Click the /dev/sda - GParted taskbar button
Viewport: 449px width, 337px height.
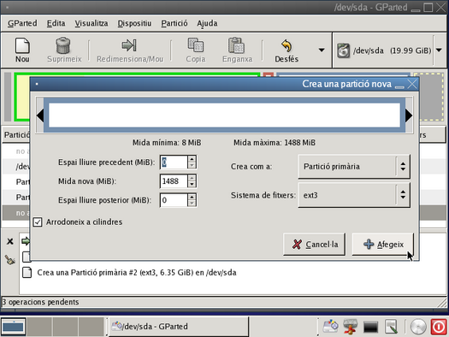click(179, 326)
